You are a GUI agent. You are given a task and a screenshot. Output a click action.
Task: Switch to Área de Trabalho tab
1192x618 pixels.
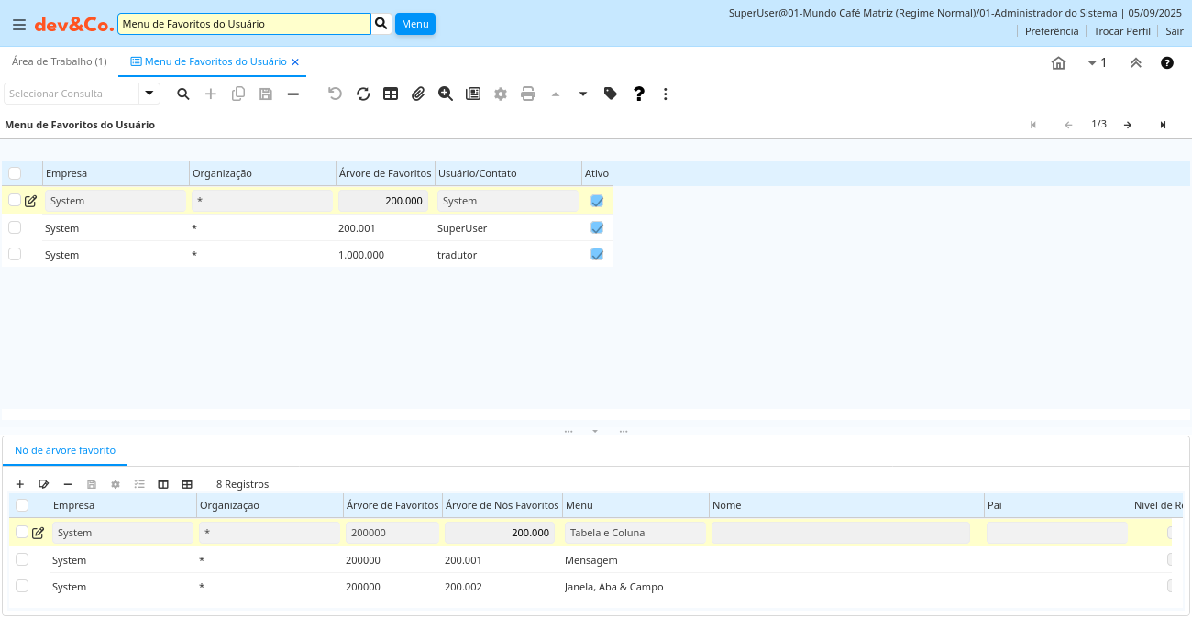[59, 61]
